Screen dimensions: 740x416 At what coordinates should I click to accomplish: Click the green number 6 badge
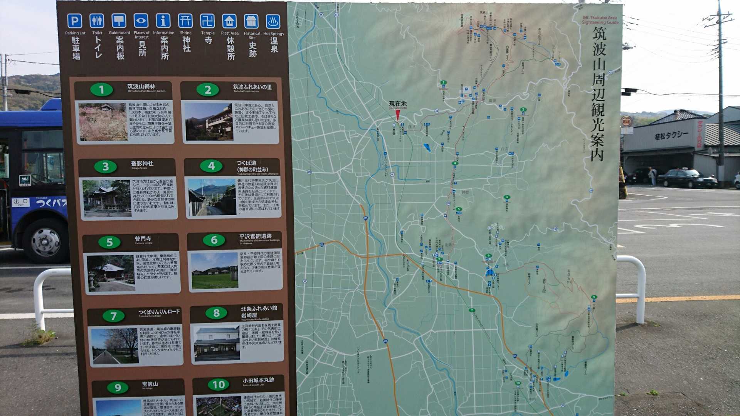pyautogui.click(x=214, y=240)
